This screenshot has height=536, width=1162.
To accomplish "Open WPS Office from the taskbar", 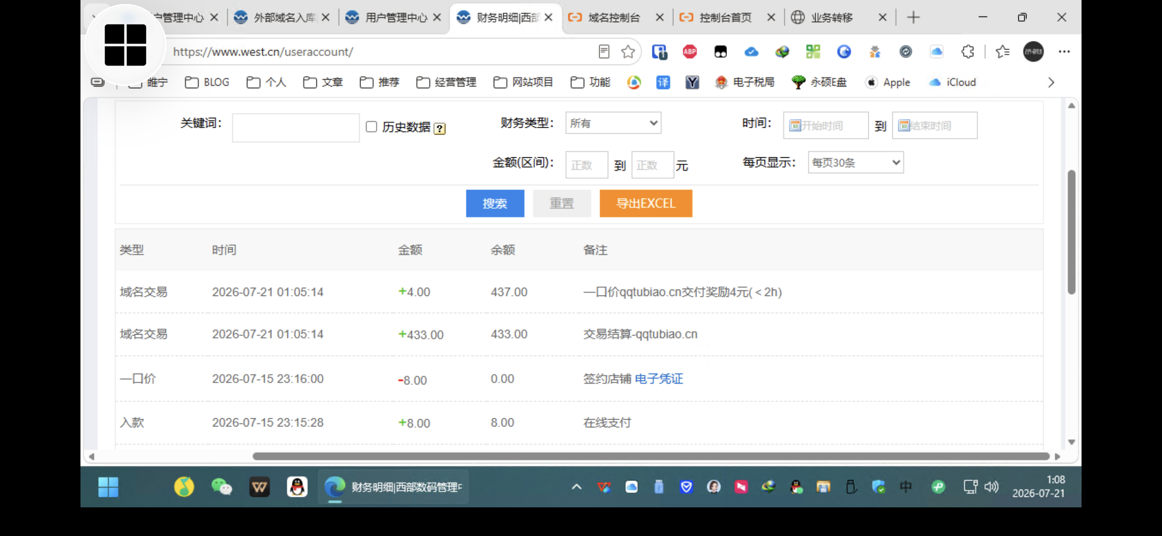I will pos(260,487).
